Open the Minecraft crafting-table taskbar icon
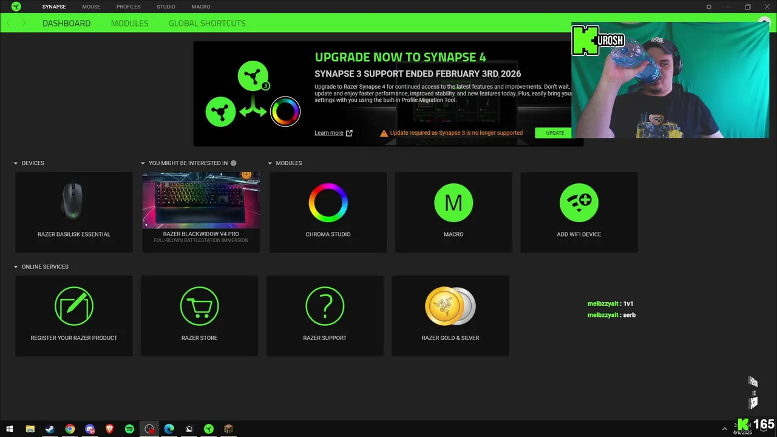Image resolution: width=777 pixels, height=437 pixels. [229, 429]
